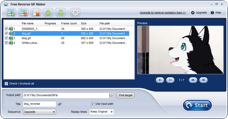The width and height of the screenshot is (228, 119).
Task: Click the Output path text field
Action: click(66, 95)
